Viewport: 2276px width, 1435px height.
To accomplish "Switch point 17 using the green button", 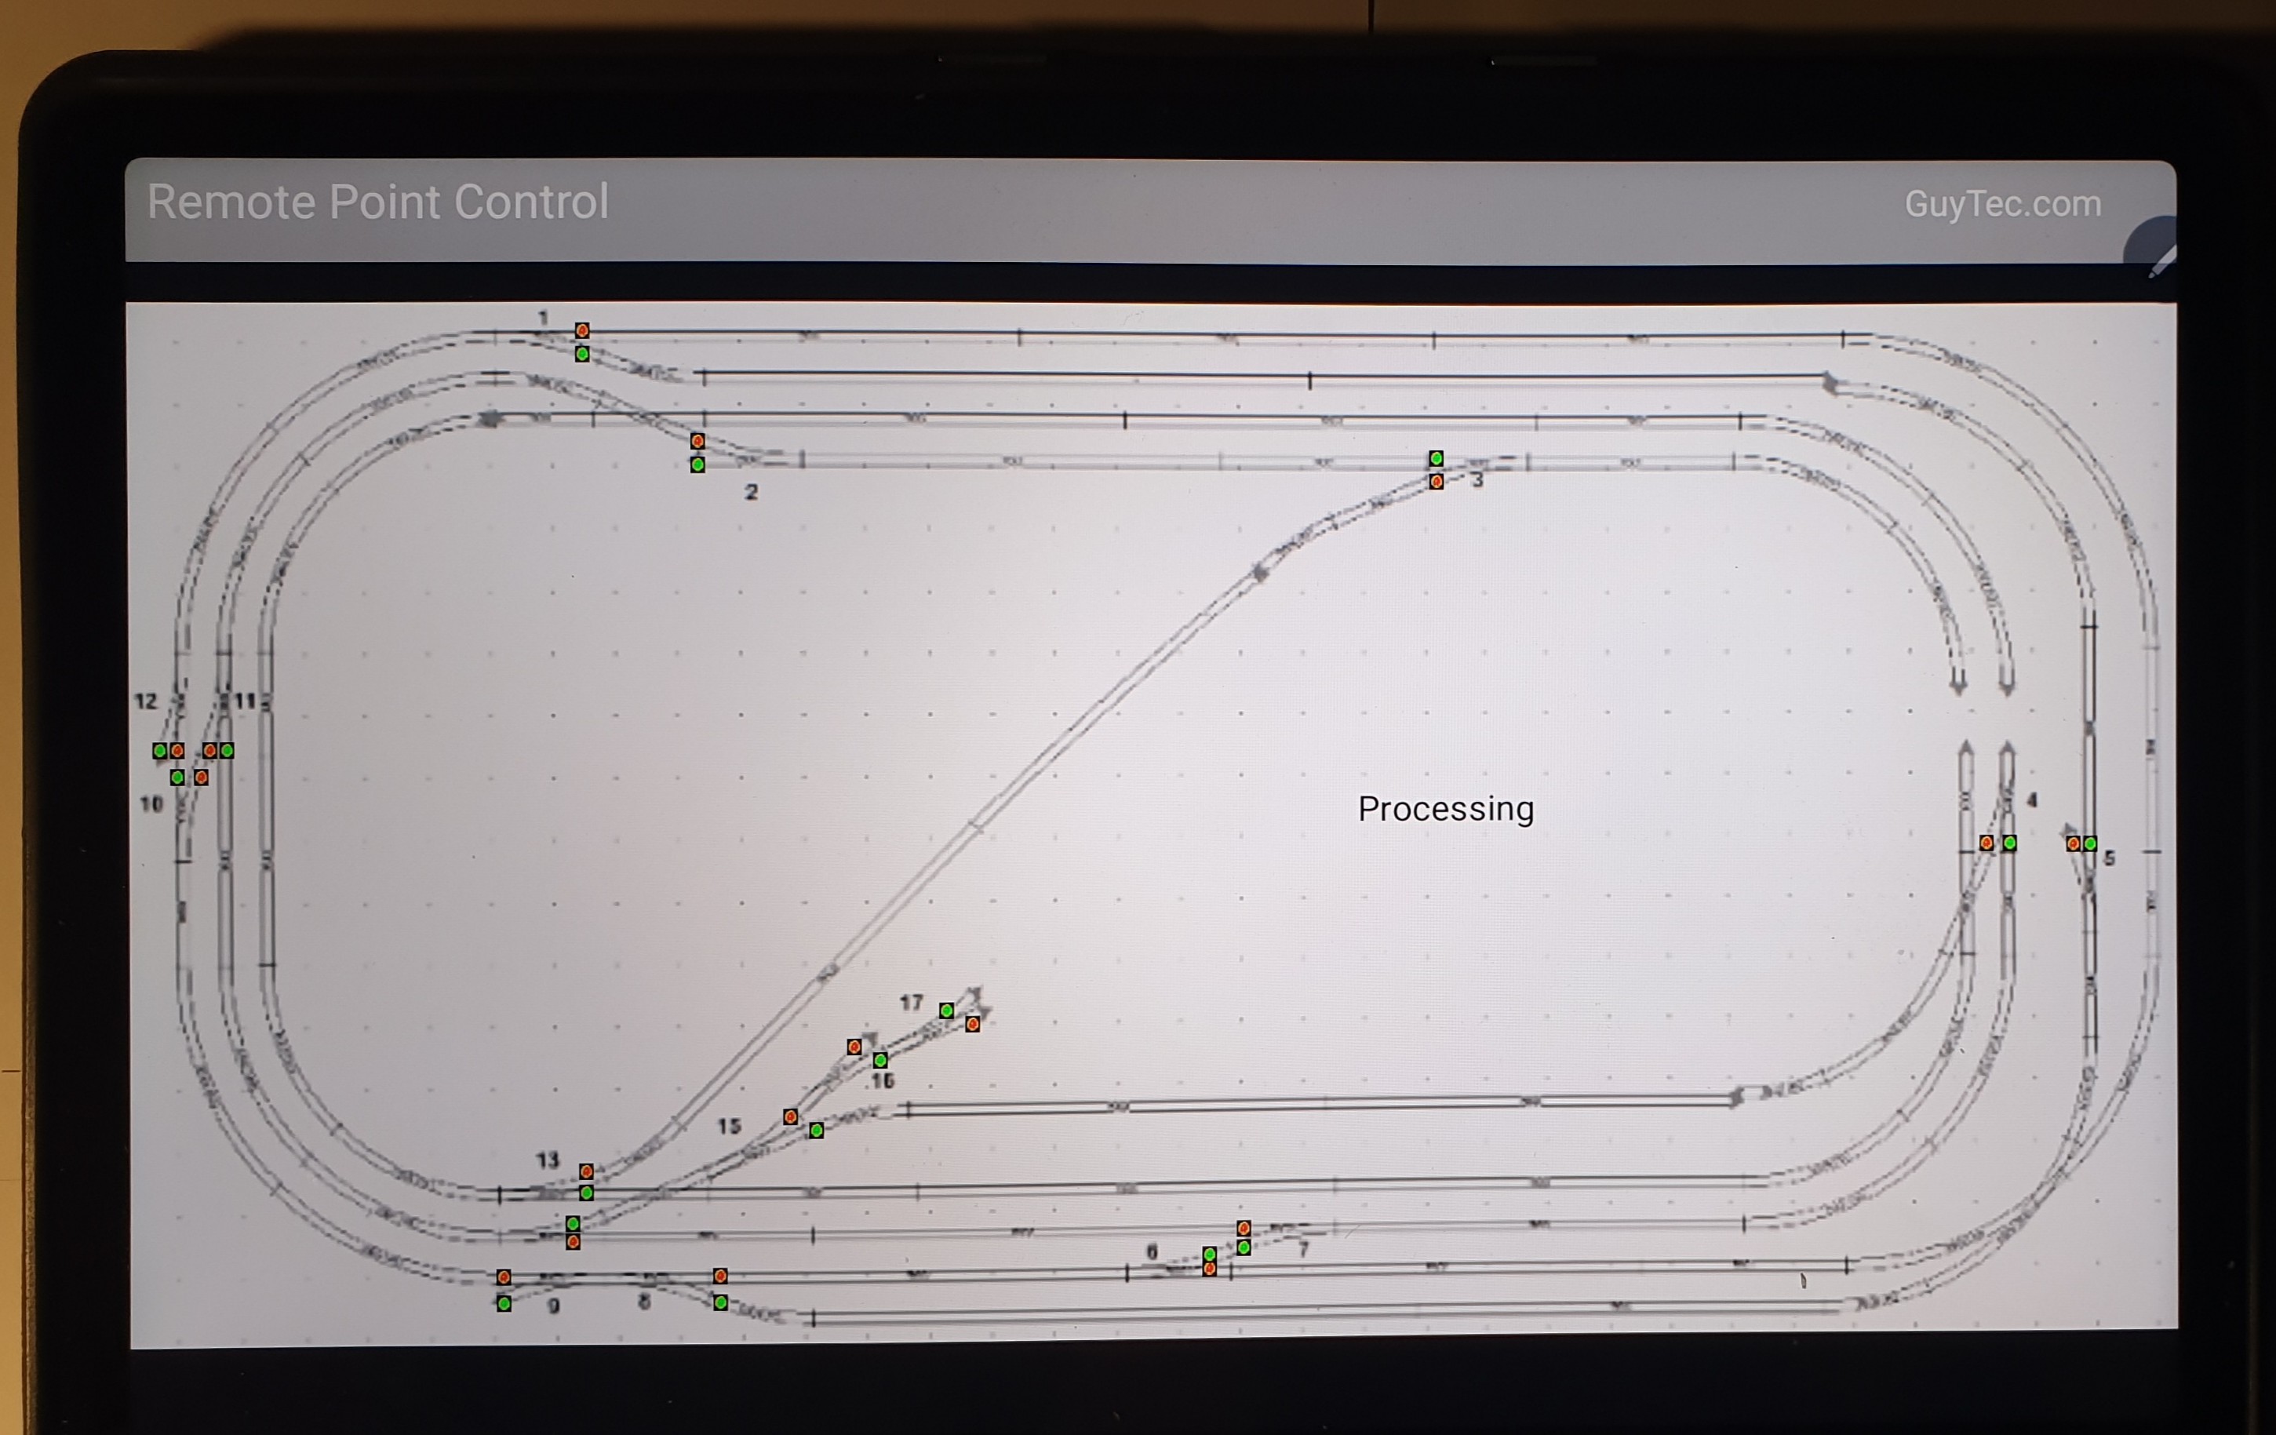I will pos(947,1011).
